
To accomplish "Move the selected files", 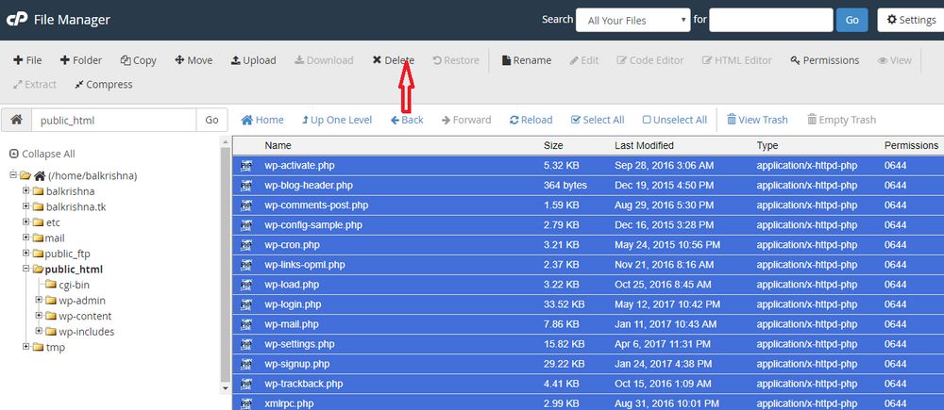I will coord(194,60).
